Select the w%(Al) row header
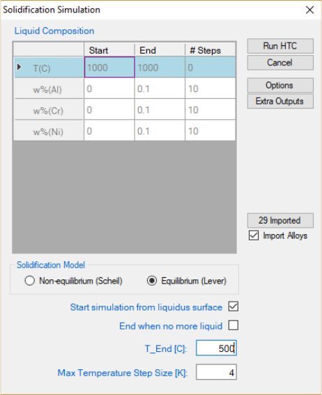322x395 pixels. (49, 88)
